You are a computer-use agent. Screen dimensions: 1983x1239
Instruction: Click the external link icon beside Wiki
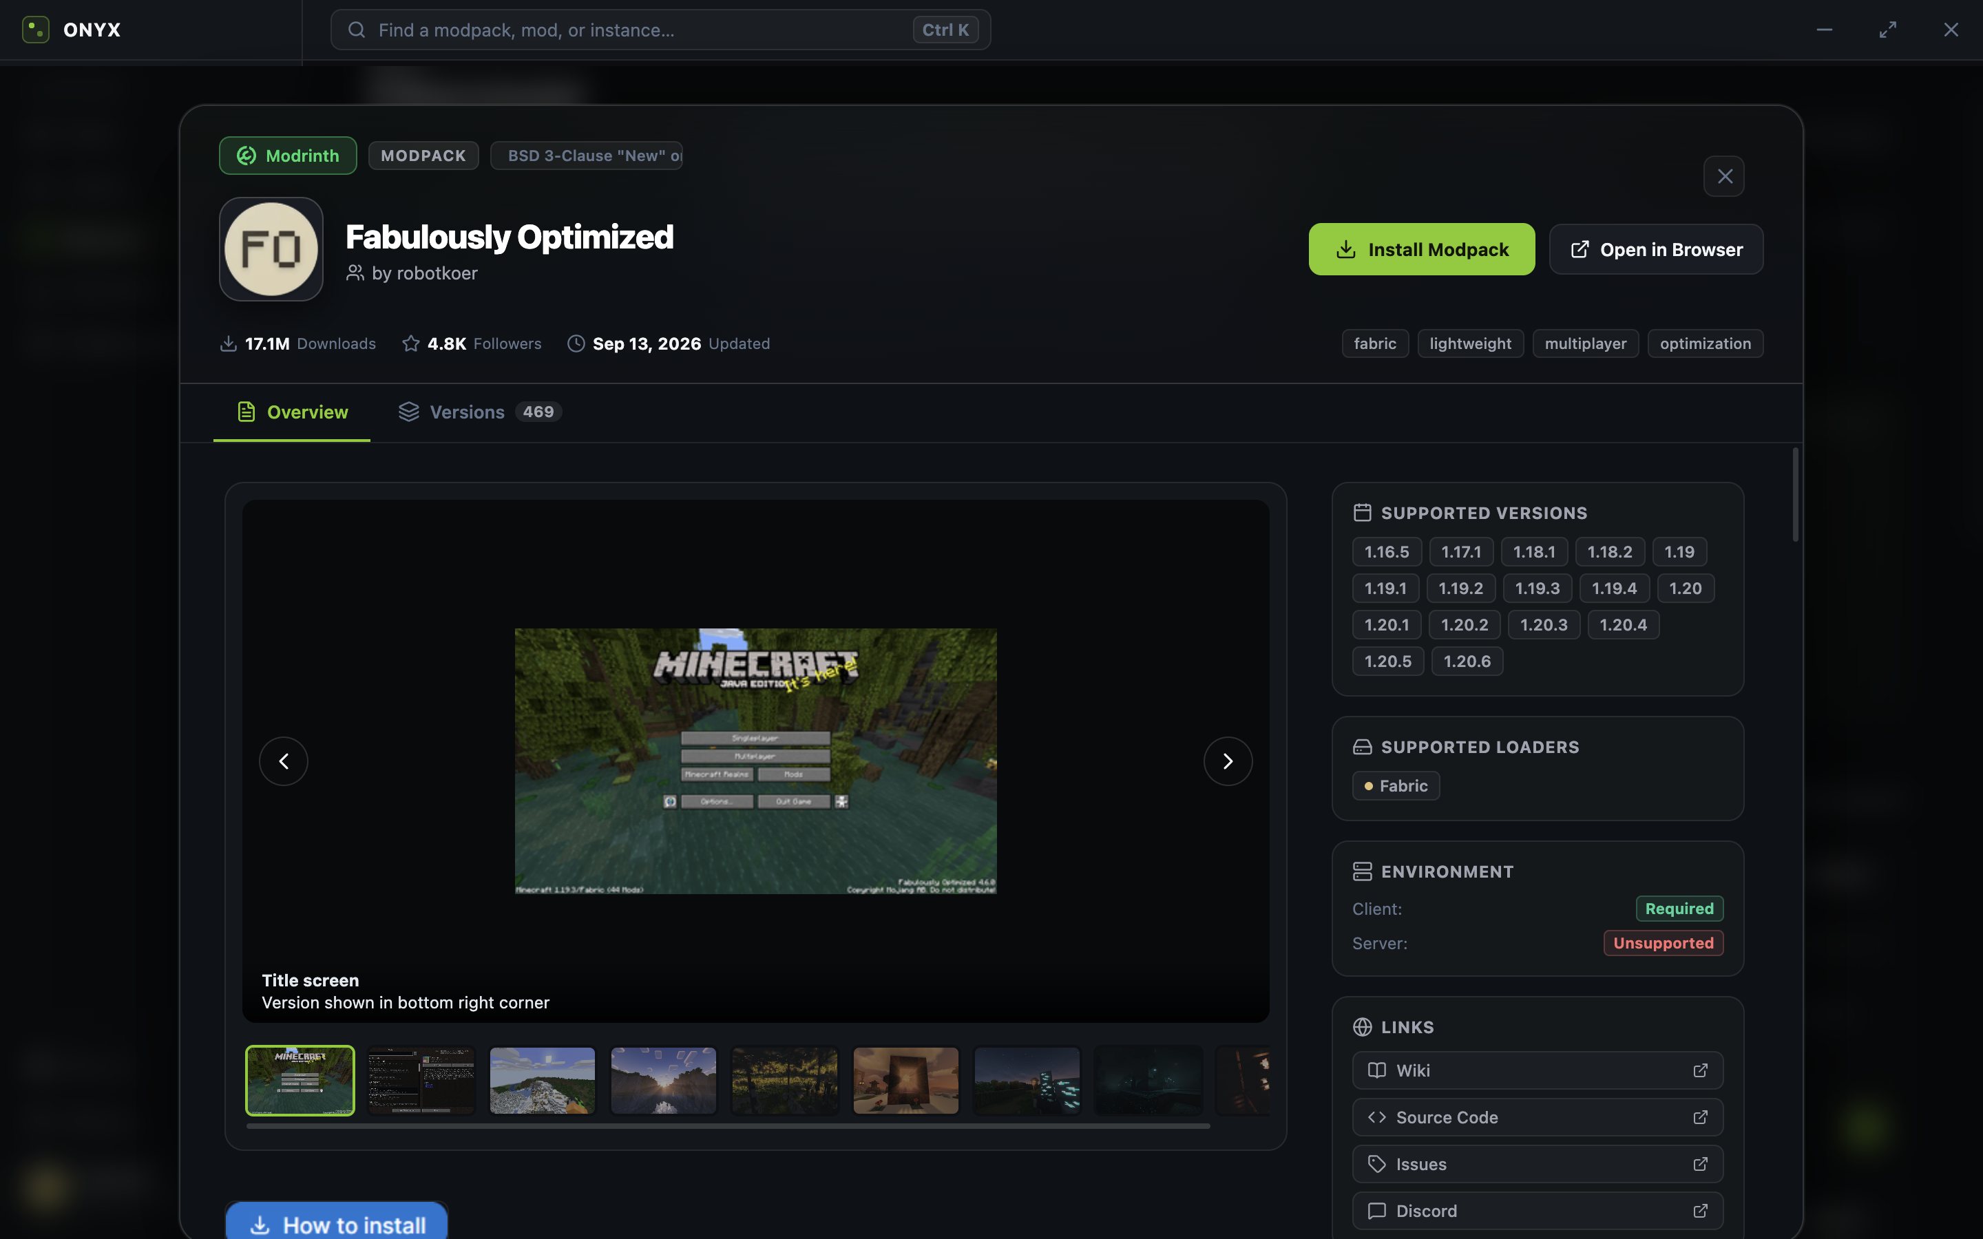tap(1700, 1070)
